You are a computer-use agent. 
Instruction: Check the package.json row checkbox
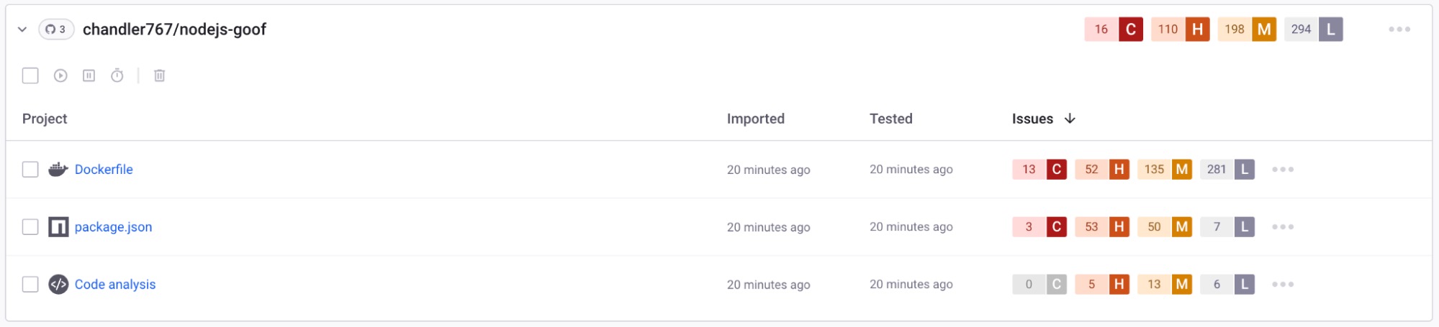(x=30, y=227)
